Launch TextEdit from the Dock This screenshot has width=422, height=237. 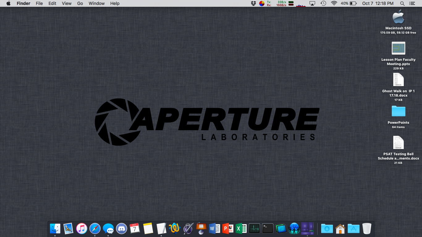click(x=161, y=228)
